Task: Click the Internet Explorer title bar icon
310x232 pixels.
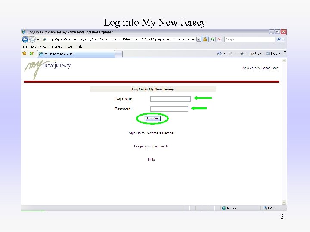Action: click(24, 32)
